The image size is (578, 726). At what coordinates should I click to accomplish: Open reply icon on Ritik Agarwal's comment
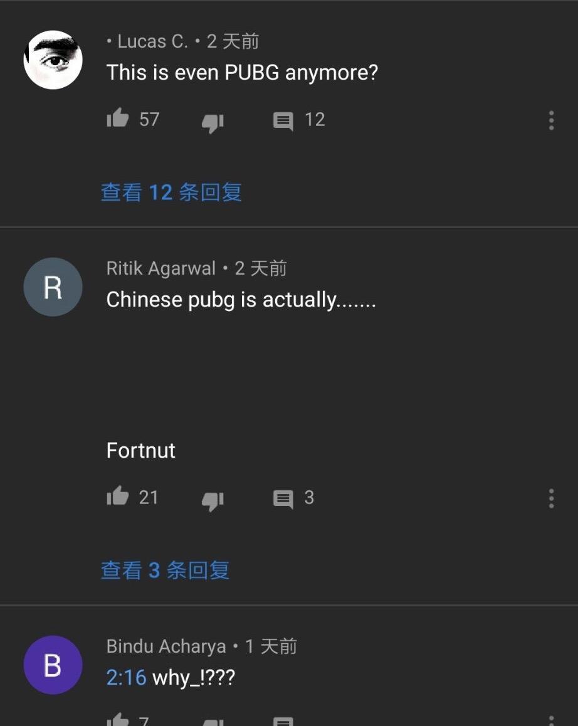tap(283, 500)
